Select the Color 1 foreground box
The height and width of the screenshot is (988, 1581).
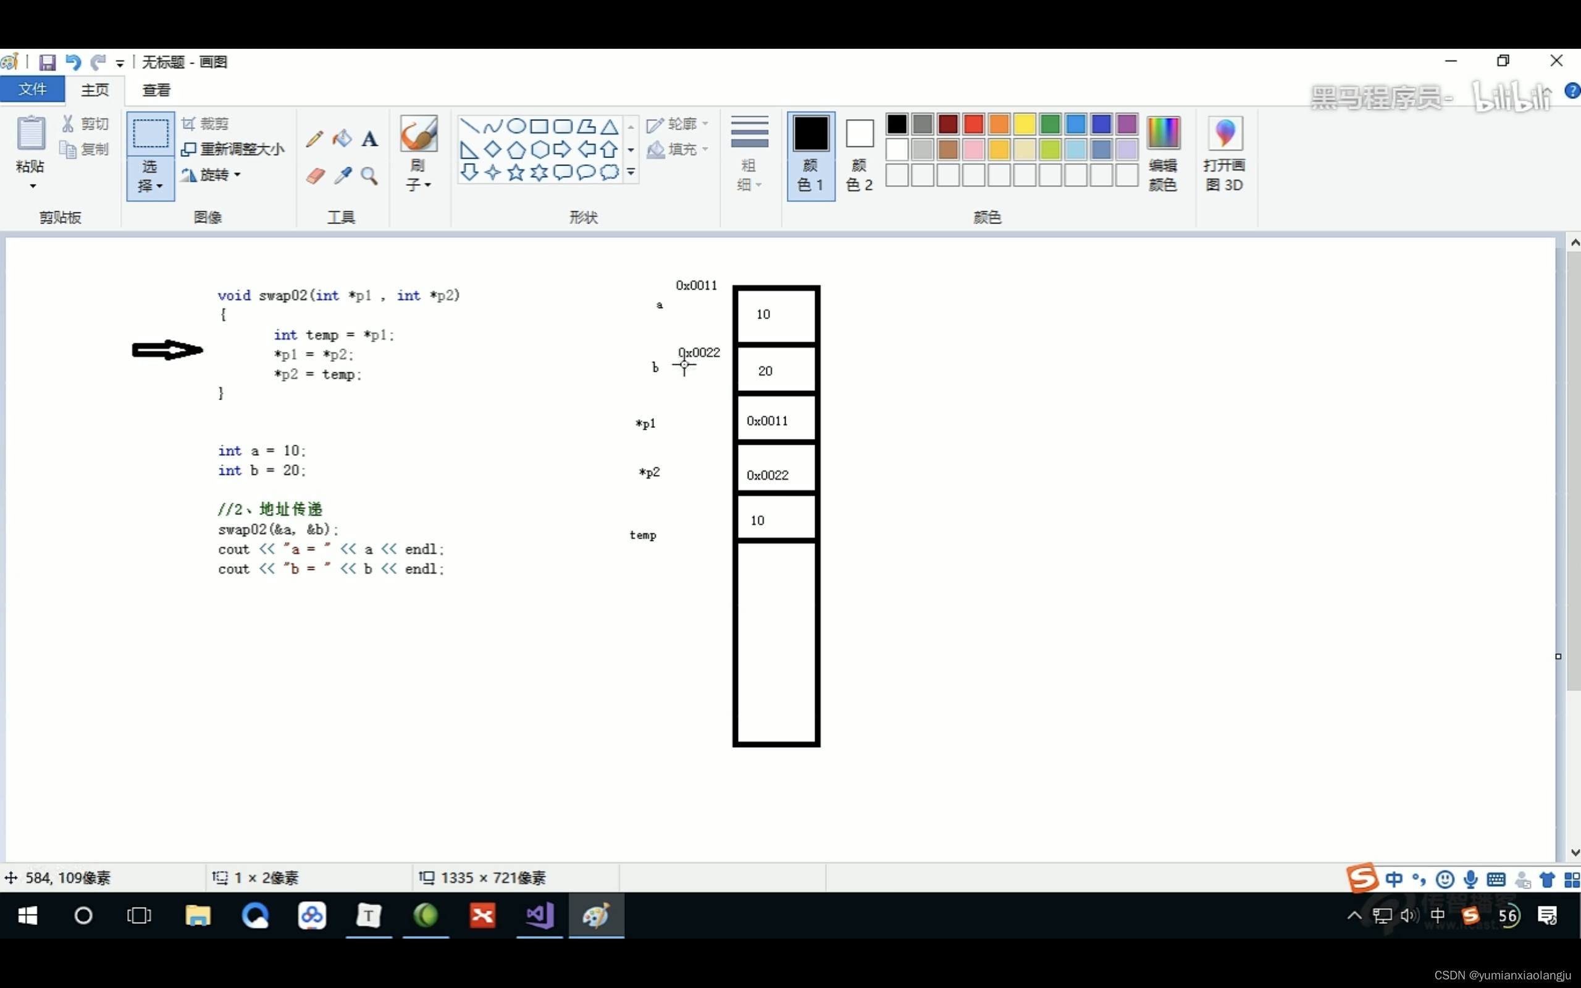pyautogui.click(x=811, y=155)
